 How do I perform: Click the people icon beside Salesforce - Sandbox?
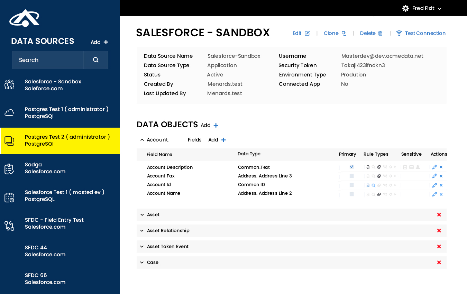[x=9, y=84]
